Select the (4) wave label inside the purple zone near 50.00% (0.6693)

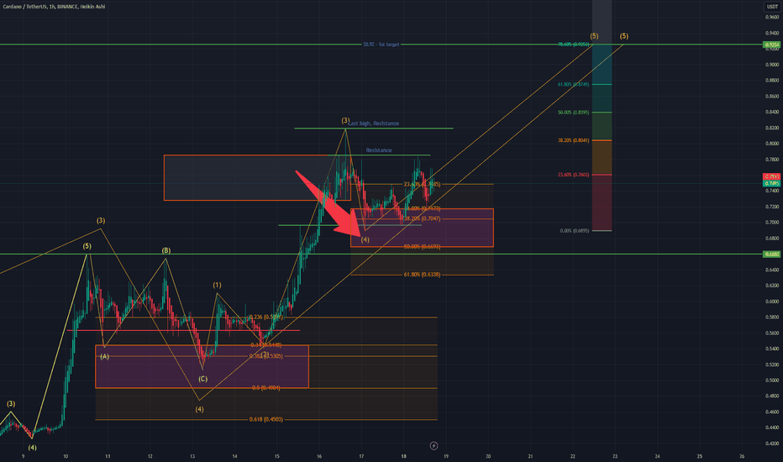click(365, 239)
